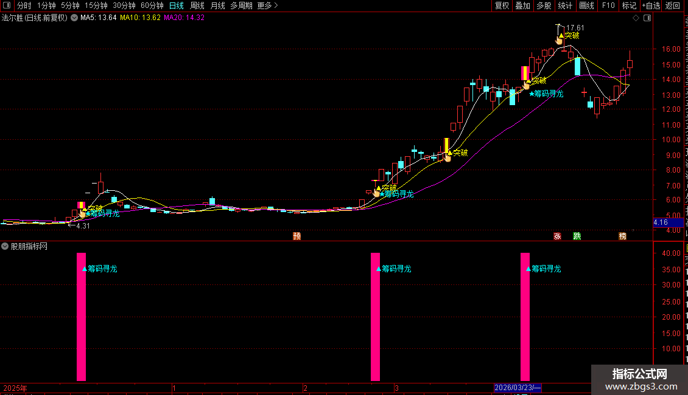688x395 pixels.
Task: Expand the 法尔胜 chart settings dropdown
Action: 74,18
